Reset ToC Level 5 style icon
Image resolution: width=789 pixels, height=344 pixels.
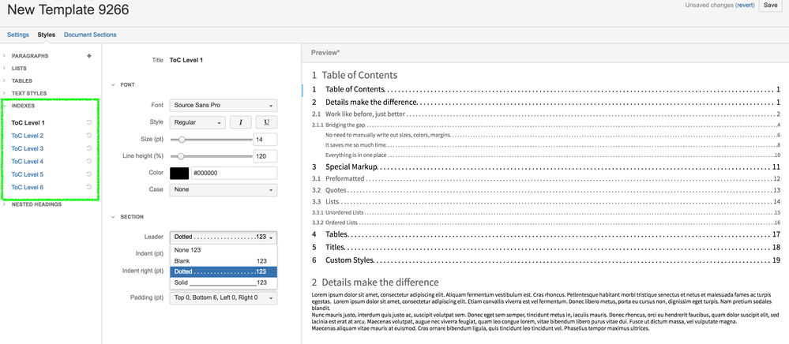[x=88, y=174]
